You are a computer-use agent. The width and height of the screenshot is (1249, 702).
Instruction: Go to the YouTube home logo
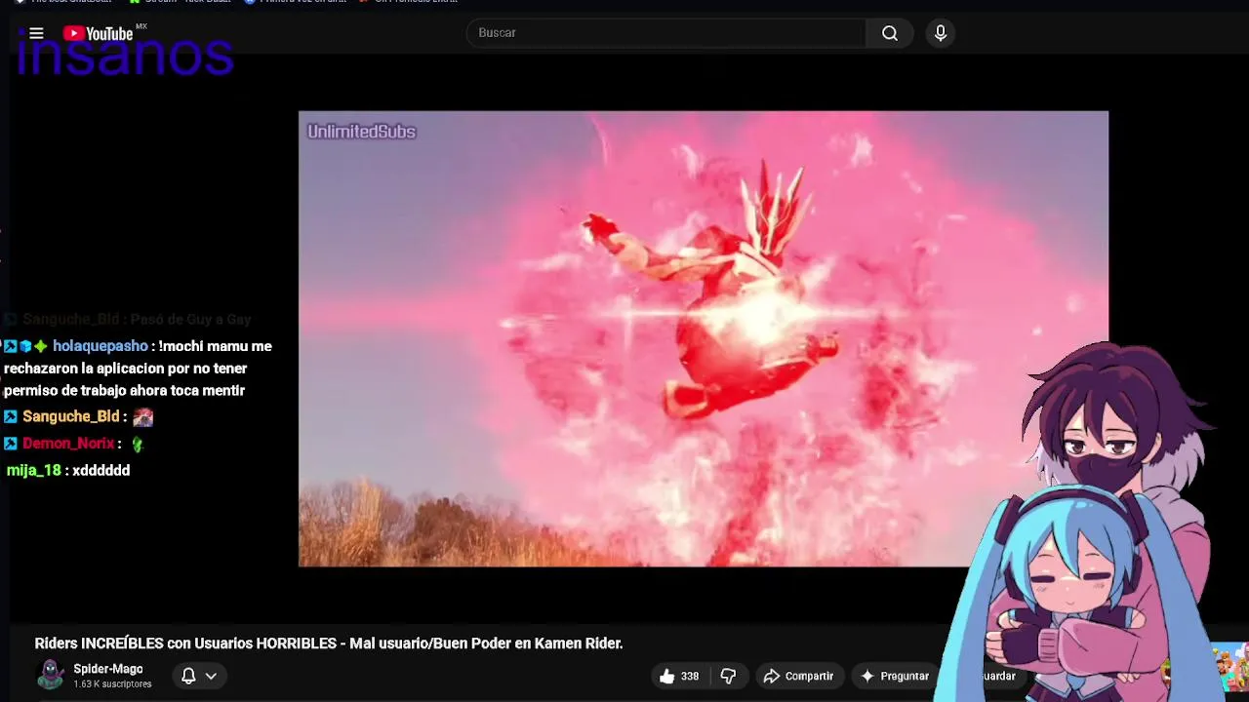(99, 33)
